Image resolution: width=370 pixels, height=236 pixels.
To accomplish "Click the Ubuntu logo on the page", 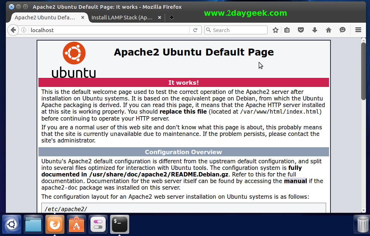I will tap(74, 60).
